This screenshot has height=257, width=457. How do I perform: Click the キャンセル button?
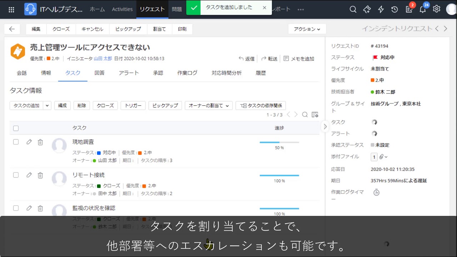92,29
